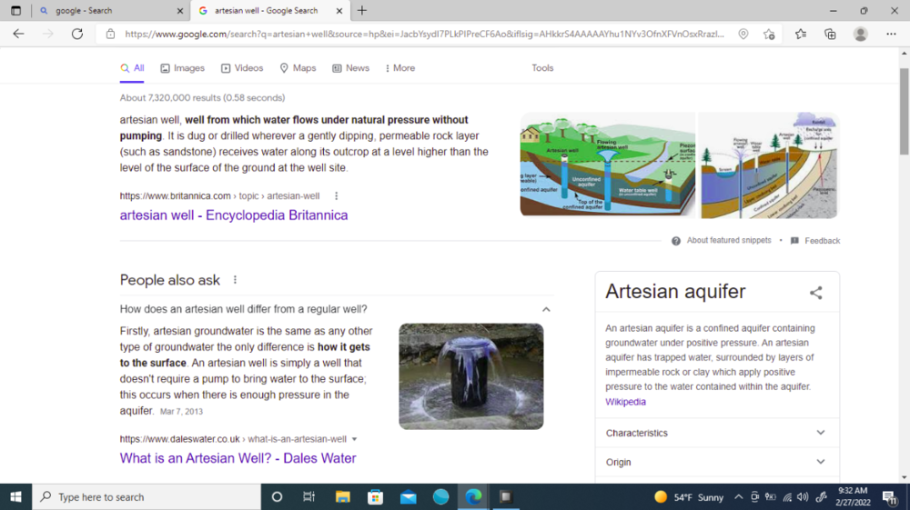Image resolution: width=910 pixels, height=510 pixels.
Task: Switch to the 'google - Search' tab
Action: click(x=110, y=10)
